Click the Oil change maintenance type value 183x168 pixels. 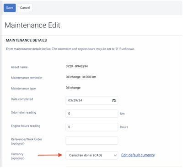point(73,88)
